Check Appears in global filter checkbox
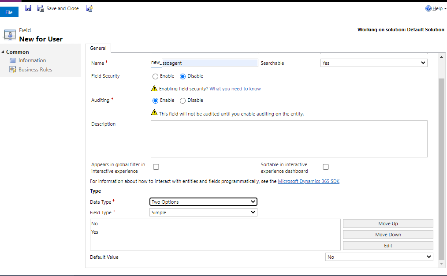Viewport: 447px width, 276px height. pyautogui.click(x=156, y=167)
